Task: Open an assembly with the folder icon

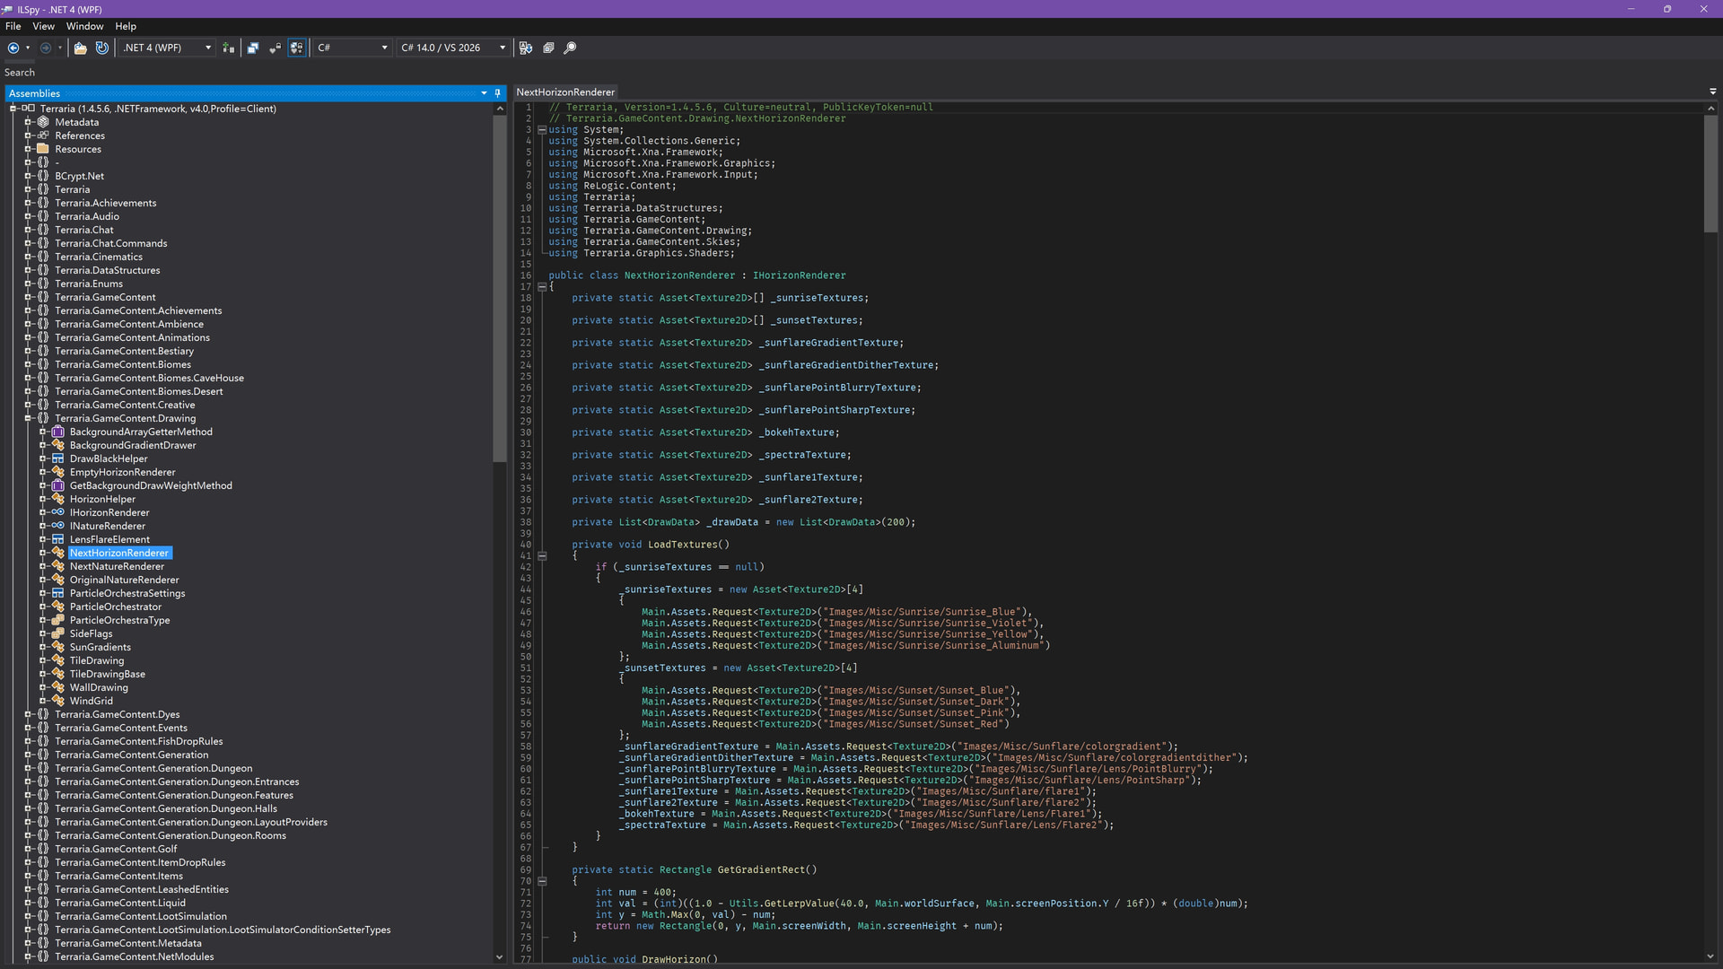Action: click(x=80, y=48)
